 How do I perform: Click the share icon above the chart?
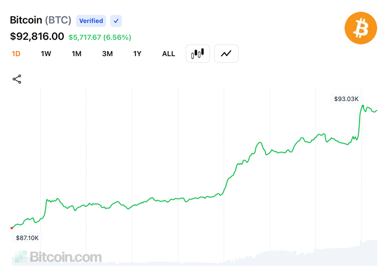pos(17,79)
